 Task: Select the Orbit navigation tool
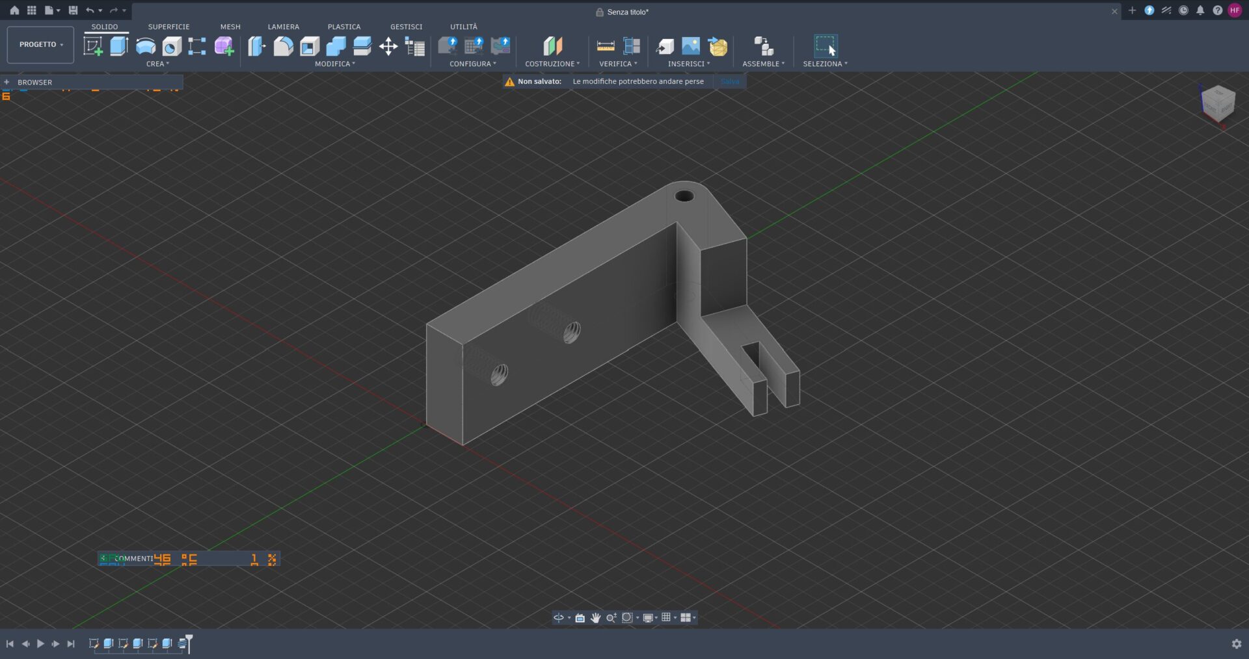click(559, 617)
